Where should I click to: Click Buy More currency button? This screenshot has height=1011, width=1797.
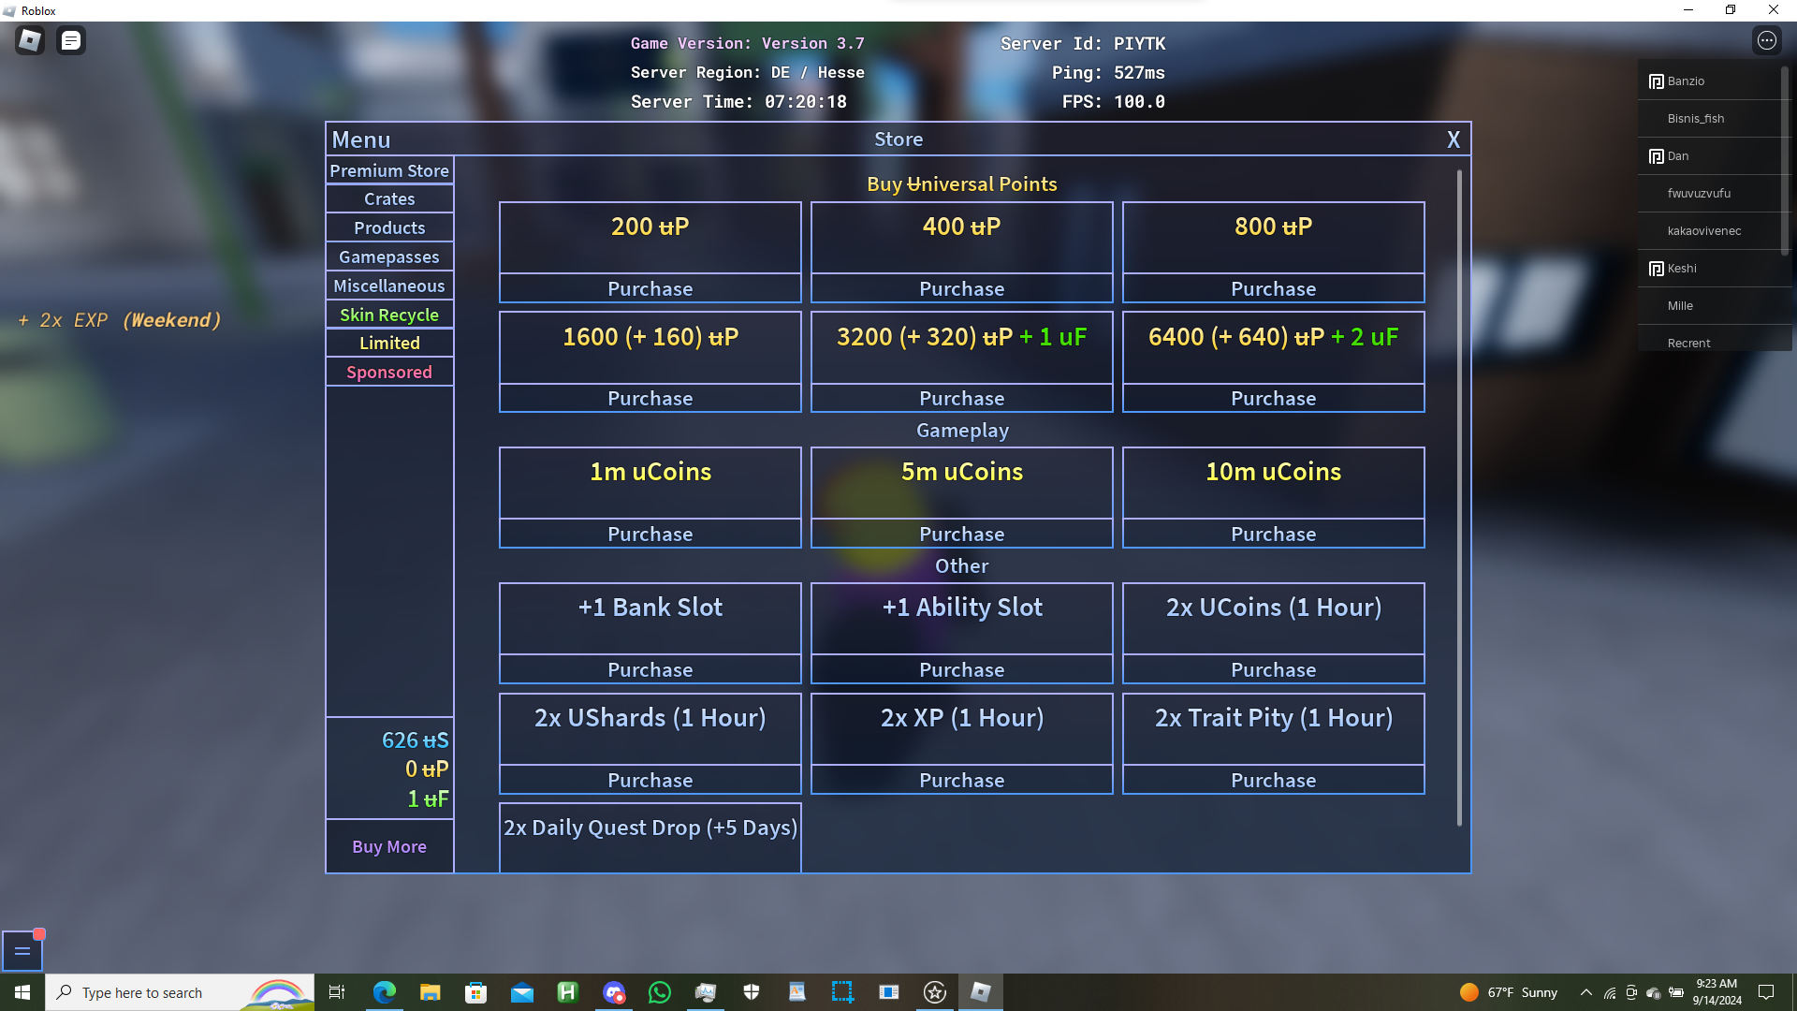pos(389,846)
